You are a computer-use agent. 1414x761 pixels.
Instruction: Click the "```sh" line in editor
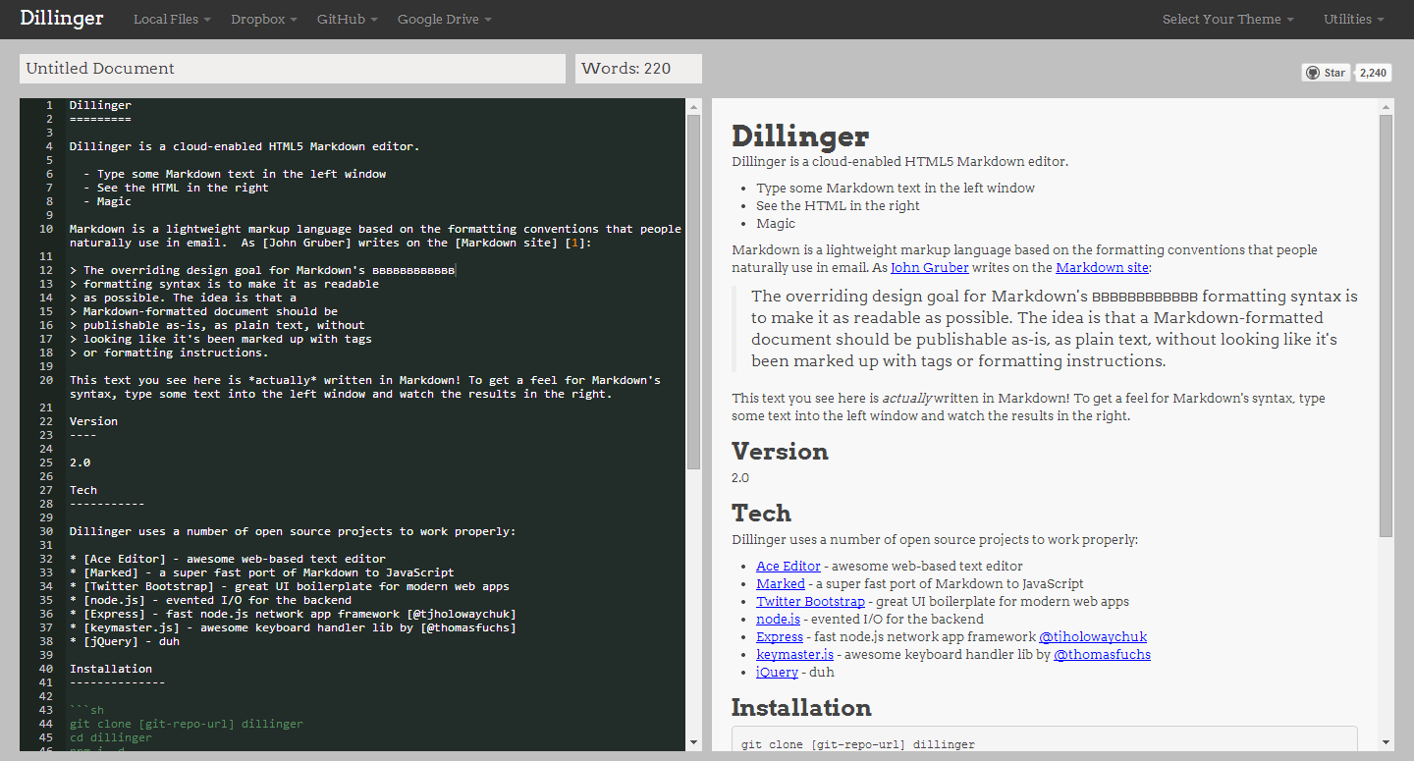(x=86, y=710)
